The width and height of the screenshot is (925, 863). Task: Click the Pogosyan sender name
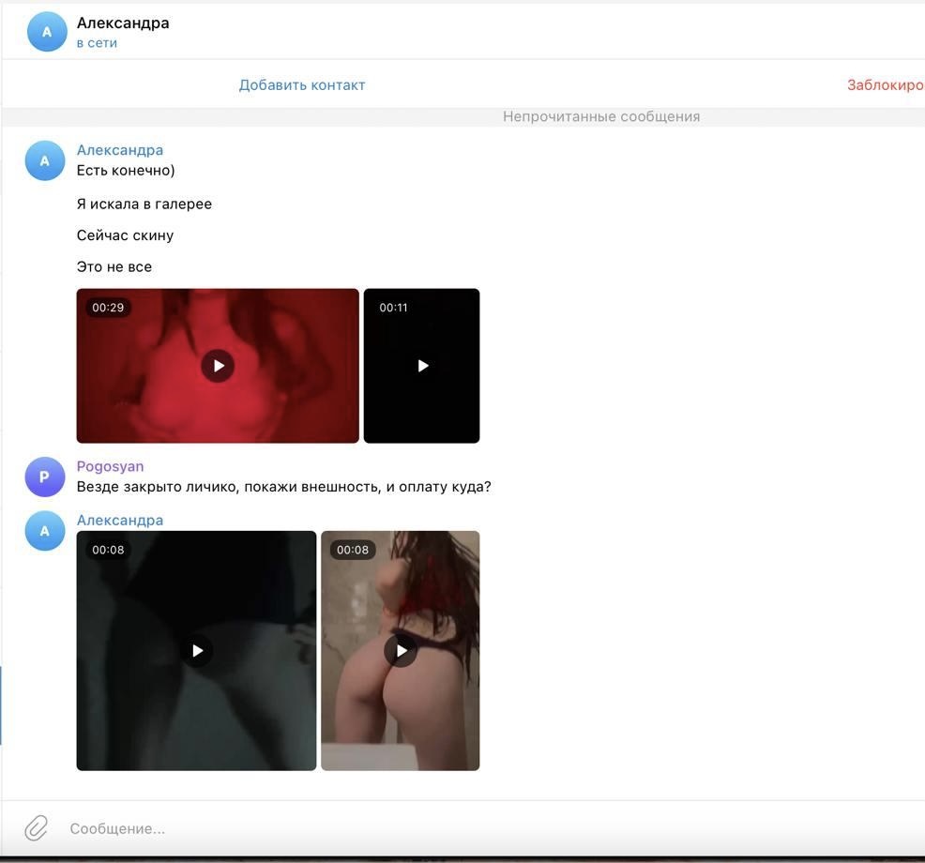pos(110,466)
